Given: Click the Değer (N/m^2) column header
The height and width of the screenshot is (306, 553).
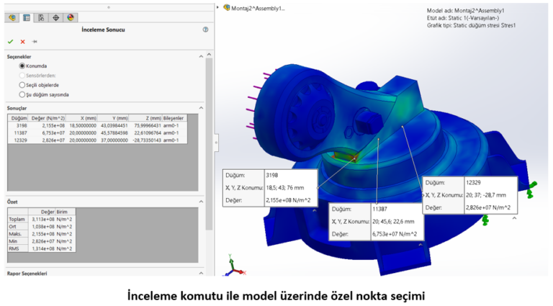Looking at the screenshot, I should click(48, 117).
